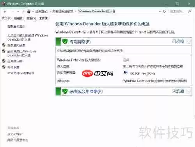Image resolution: width=195 pixels, height=147 pixels.
Task: Expand the chevron after 控制面板 breadcrumb
Action: coord(50,12)
